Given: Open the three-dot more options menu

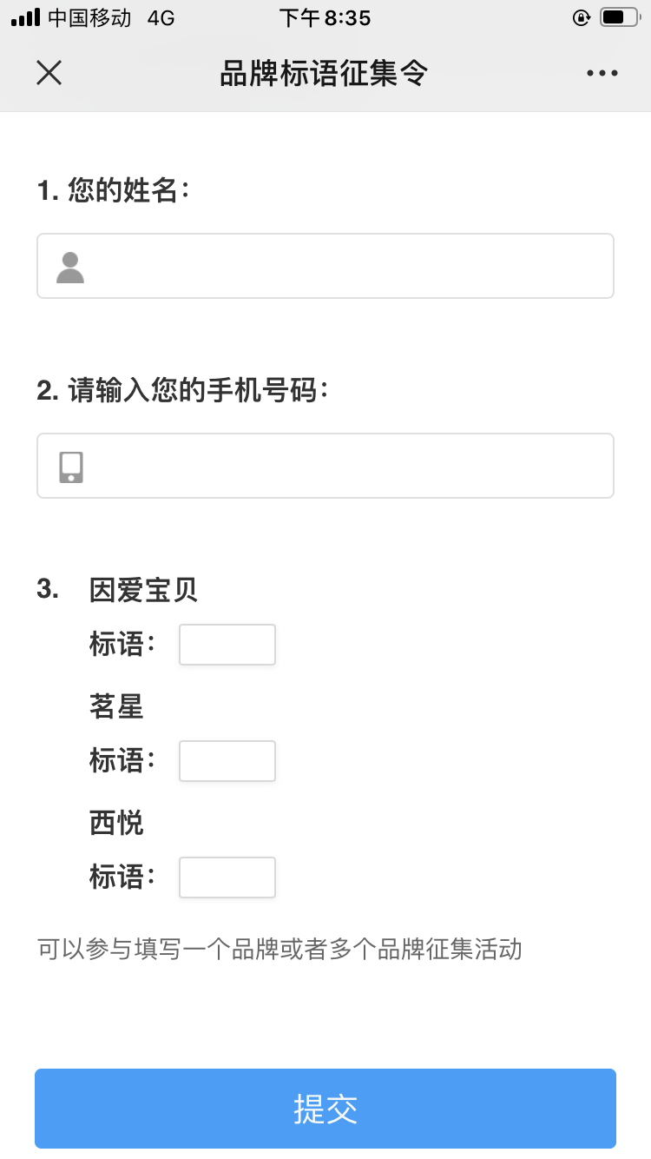Looking at the screenshot, I should pos(602,74).
